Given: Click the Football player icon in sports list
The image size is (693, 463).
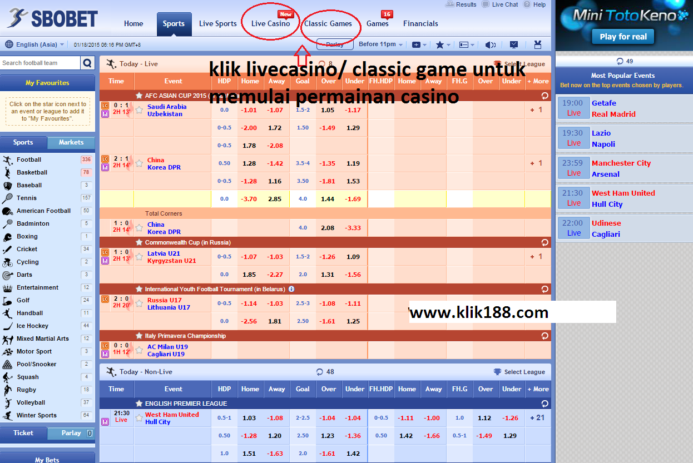Looking at the screenshot, I should coord(7,160).
